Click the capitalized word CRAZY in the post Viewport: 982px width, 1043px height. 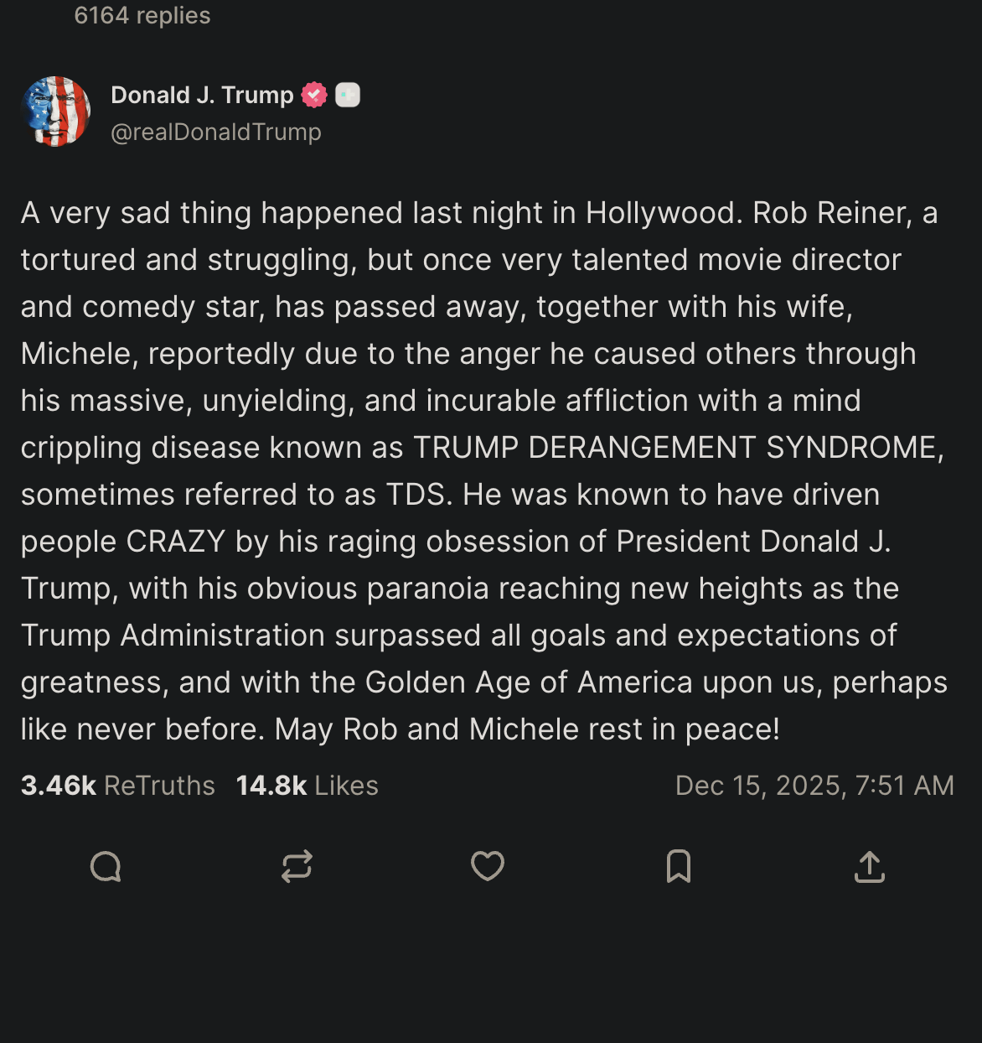click(176, 542)
